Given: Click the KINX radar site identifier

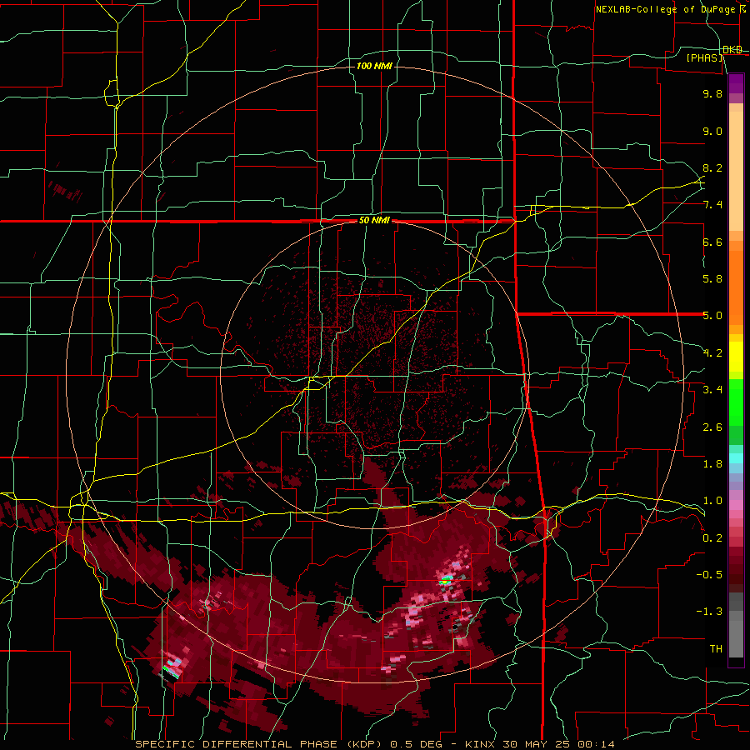Looking at the screenshot, I should (479, 744).
